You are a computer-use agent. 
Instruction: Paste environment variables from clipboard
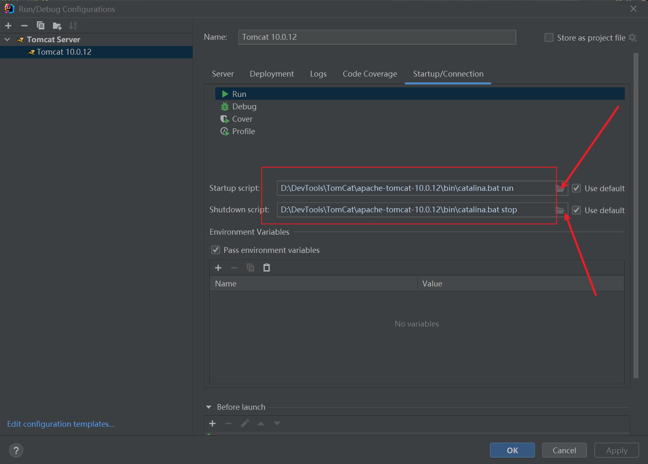267,268
